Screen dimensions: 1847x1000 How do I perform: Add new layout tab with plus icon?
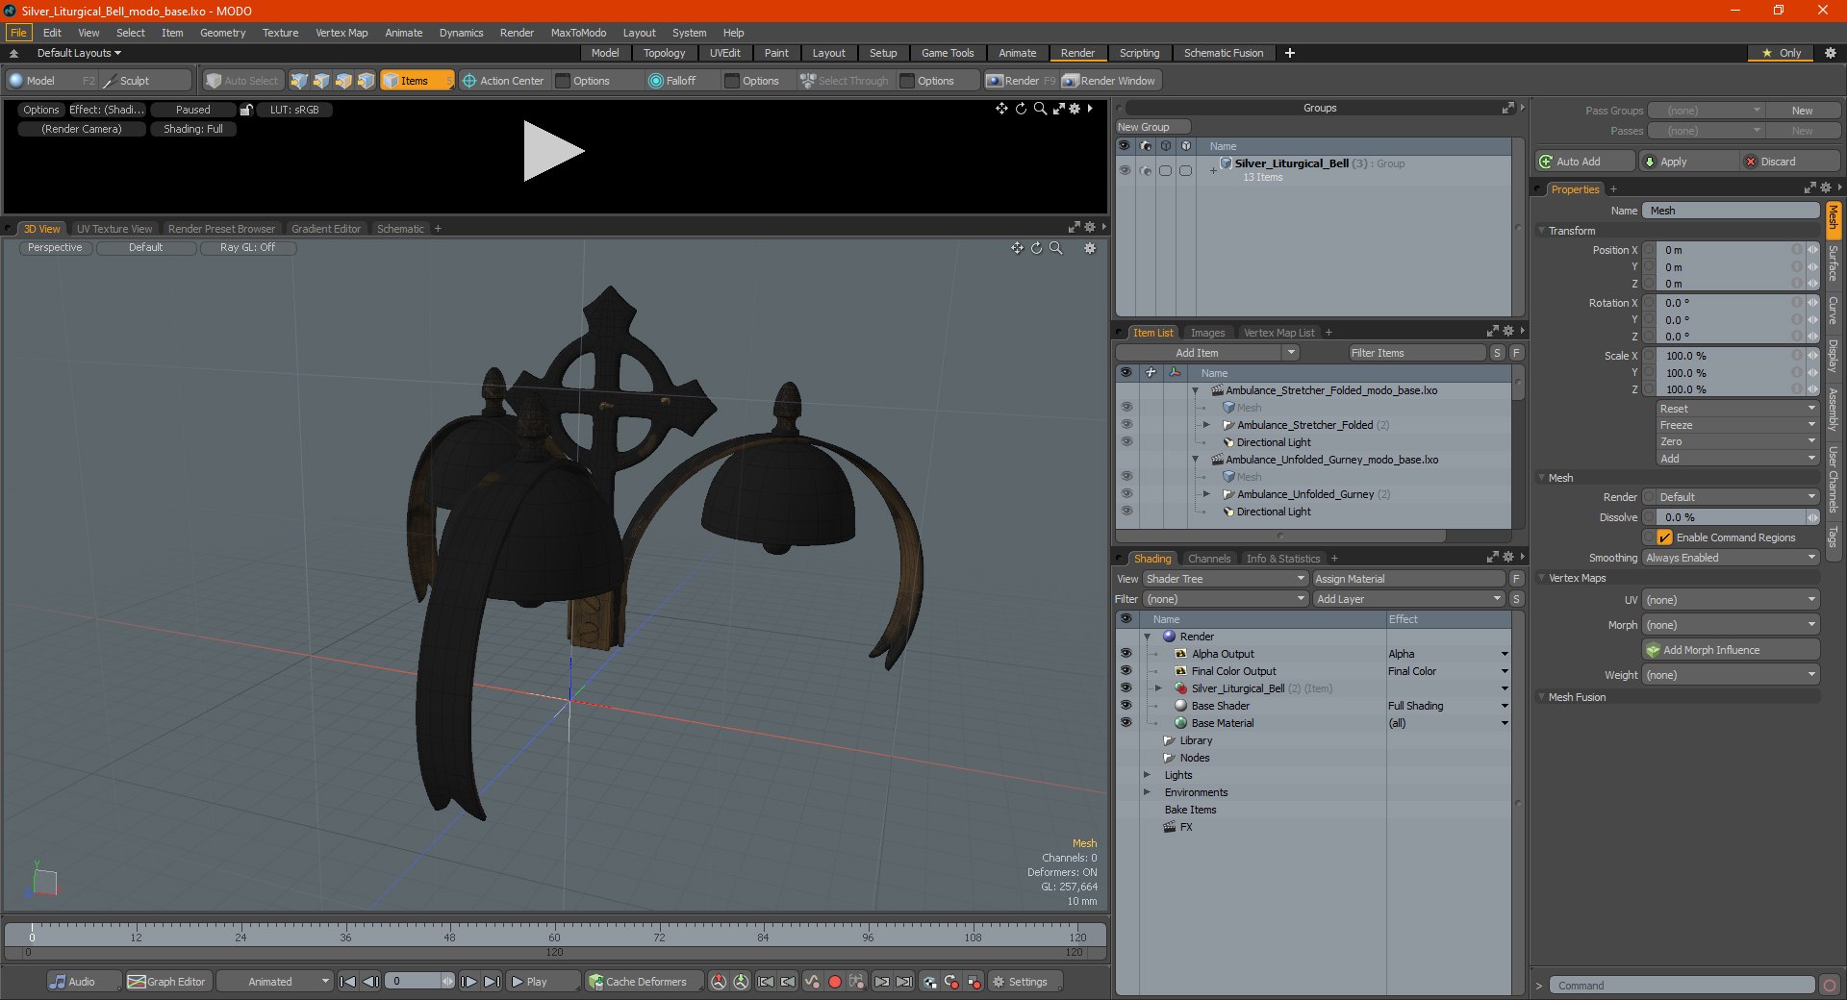pyautogui.click(x=1290, y=53)
